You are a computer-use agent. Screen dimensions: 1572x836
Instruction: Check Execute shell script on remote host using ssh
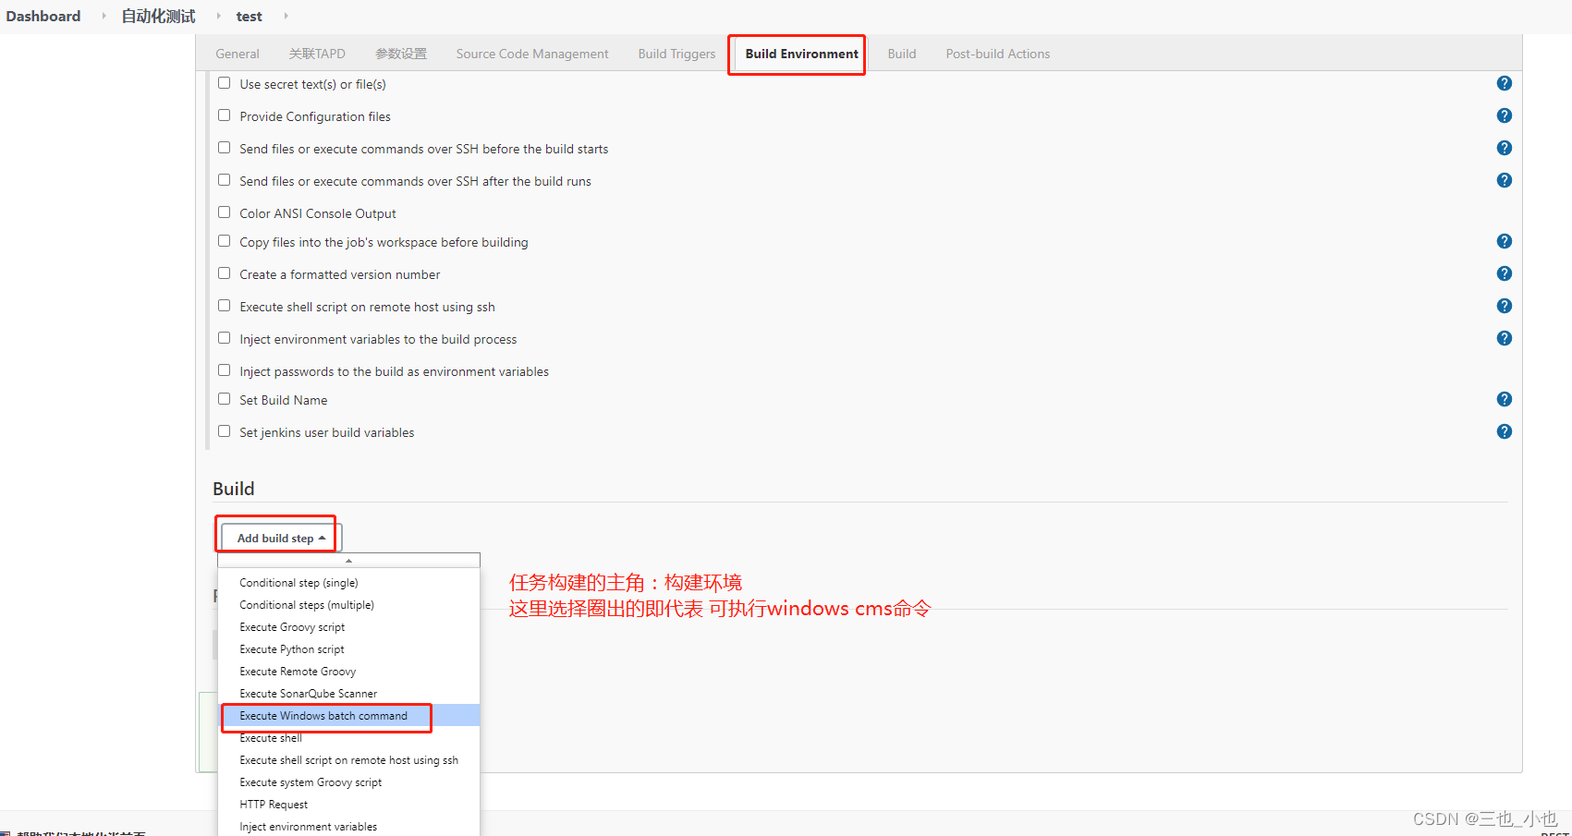click(x=224, y=306)
